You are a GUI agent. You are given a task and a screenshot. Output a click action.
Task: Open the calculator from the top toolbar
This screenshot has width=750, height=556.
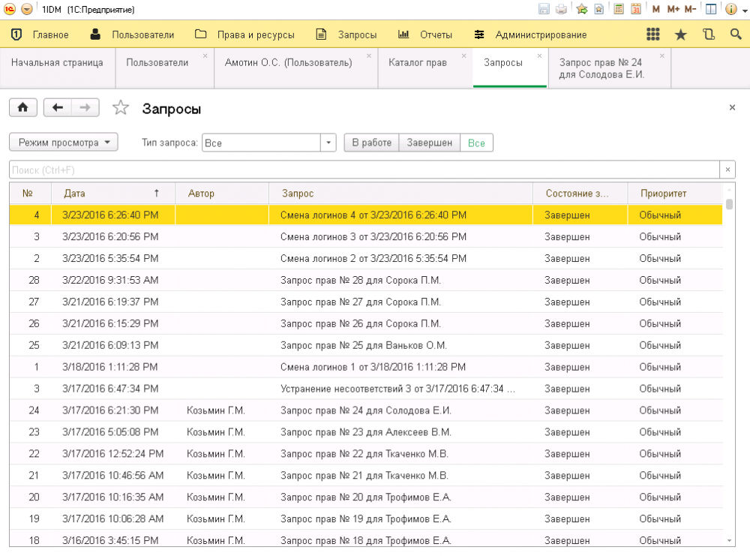(x=619, y=9)
